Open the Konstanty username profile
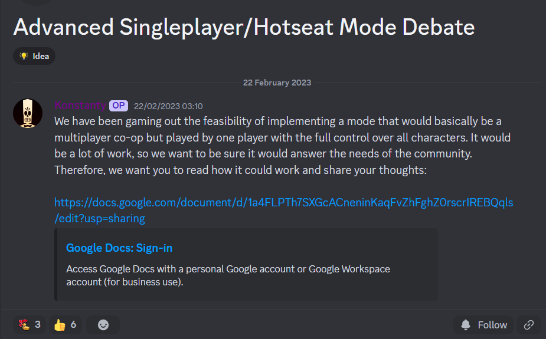This screenshot has width=546, height=339. [x=80, y=106]
